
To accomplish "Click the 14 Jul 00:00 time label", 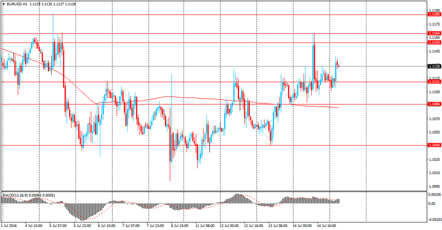I will pyautogui.click(x=302, y=226).
